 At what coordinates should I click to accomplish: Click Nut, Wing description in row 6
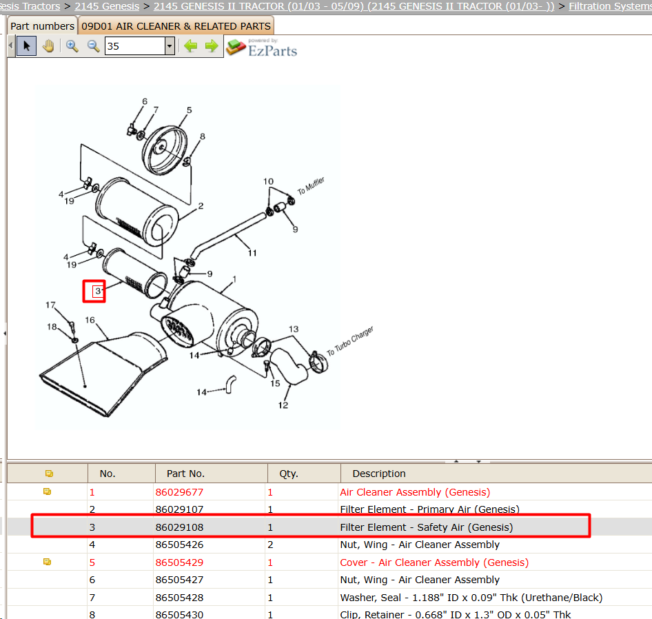coord(420,580)
